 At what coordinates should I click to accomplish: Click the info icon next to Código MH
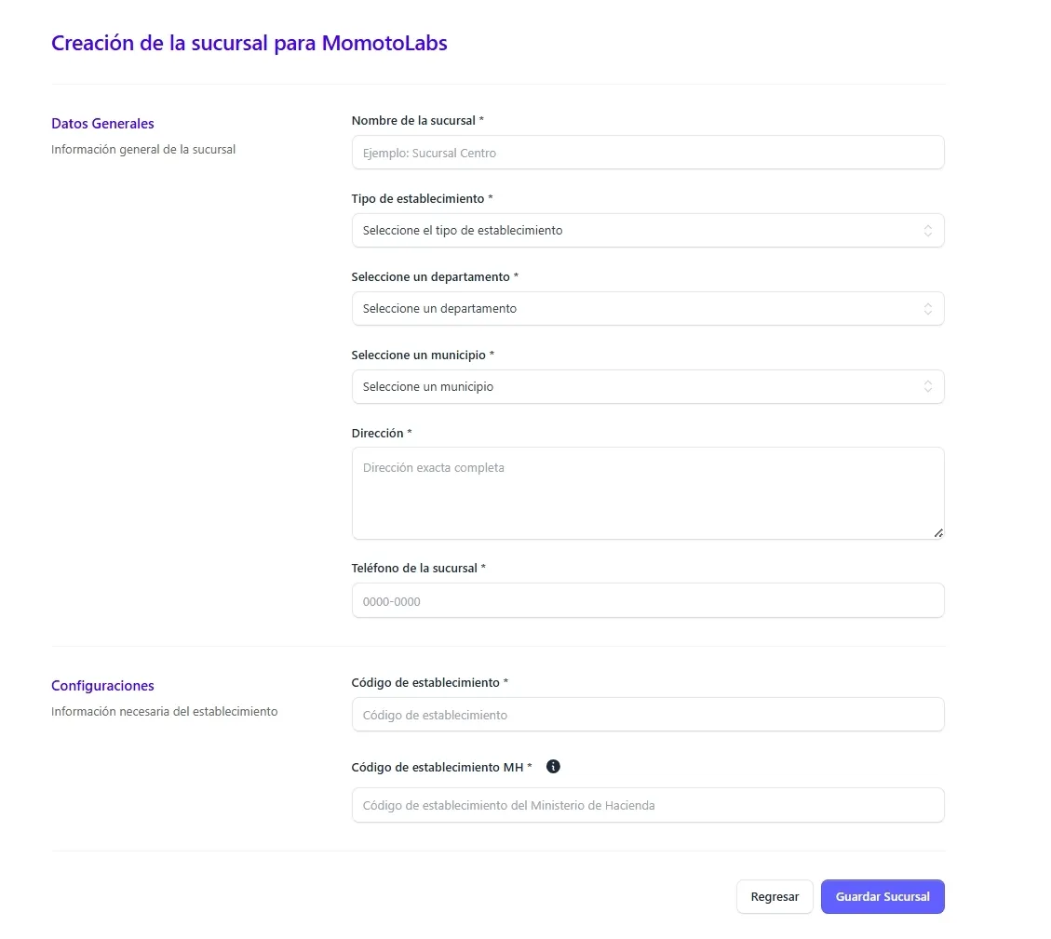click(x=552, y=766)
